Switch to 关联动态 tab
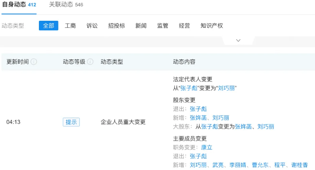The height and width of the screenshot is (170, 315). [x=66, y=4]
